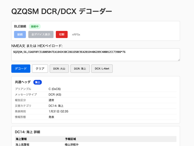This screenshot has width=194, height=146.
Task: Click the 予報区域 column header
Action: click(x=70, y=139)
